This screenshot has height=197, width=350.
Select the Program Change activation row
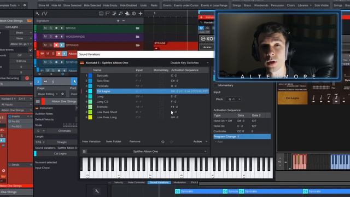242,136
